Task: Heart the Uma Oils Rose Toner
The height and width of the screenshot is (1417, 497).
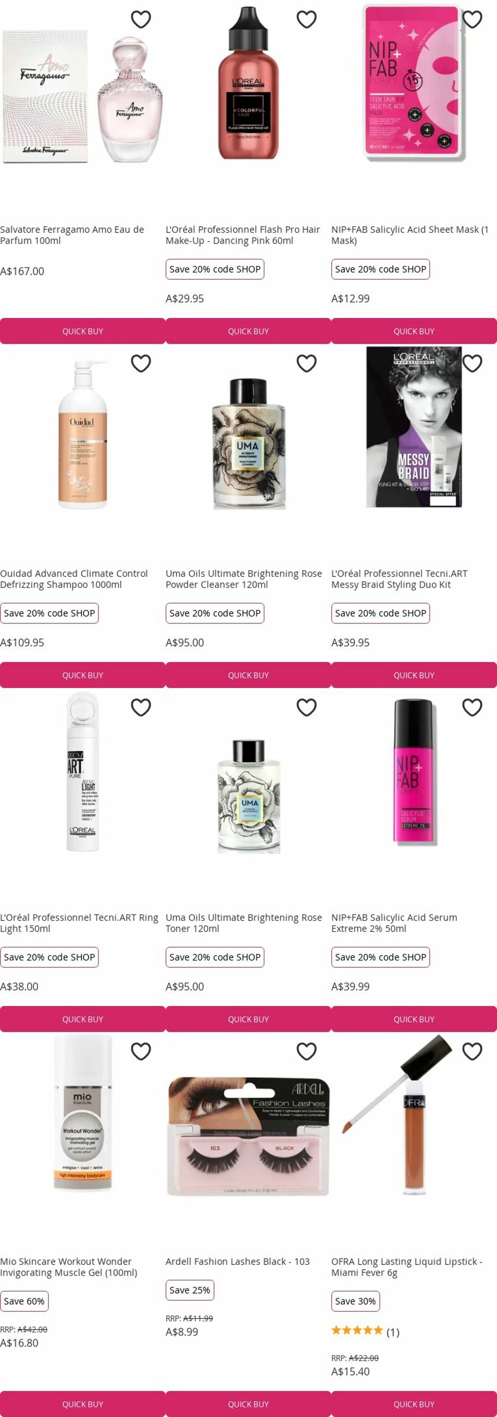Action: point(306,708)
